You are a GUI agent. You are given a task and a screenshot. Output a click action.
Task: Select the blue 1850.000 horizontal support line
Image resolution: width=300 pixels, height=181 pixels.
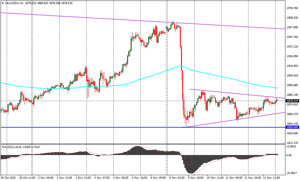[x=88, y=127]
